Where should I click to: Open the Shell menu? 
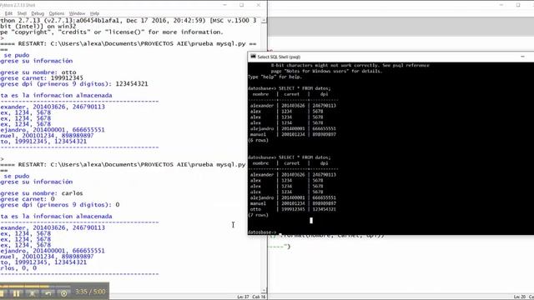pyautogui.click(x=22, y=13)
